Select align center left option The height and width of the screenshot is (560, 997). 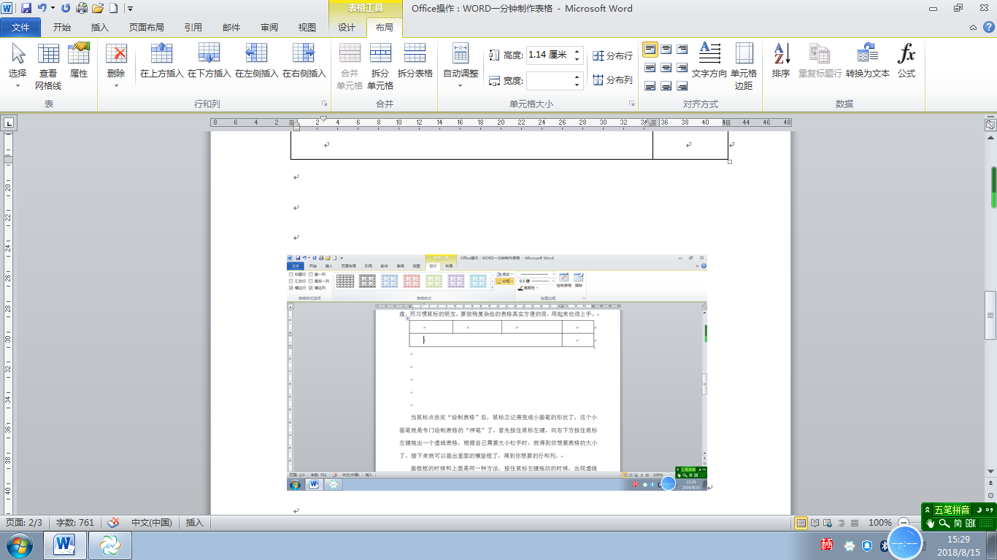point(650,68)
